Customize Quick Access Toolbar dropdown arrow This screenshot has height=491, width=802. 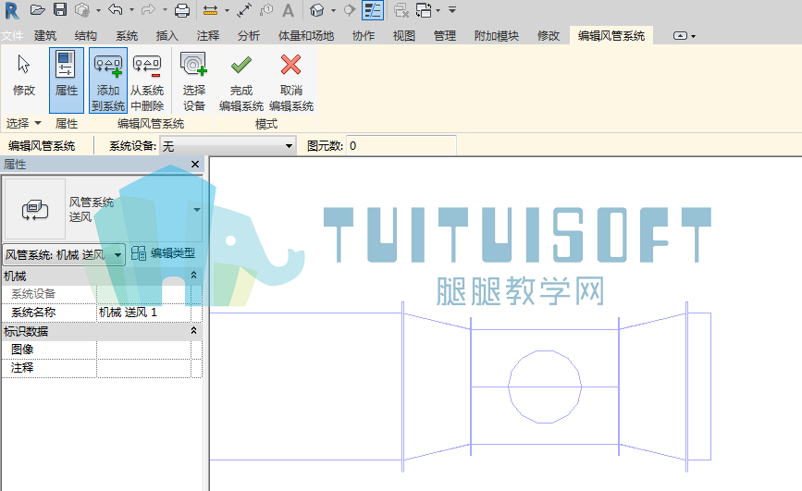pyautogui.click(x=452, y=10)
